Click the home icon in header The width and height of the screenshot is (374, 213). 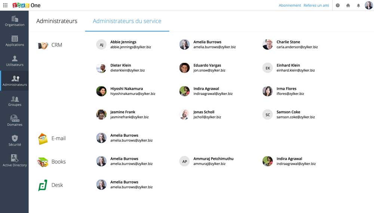tap(348, 5)
